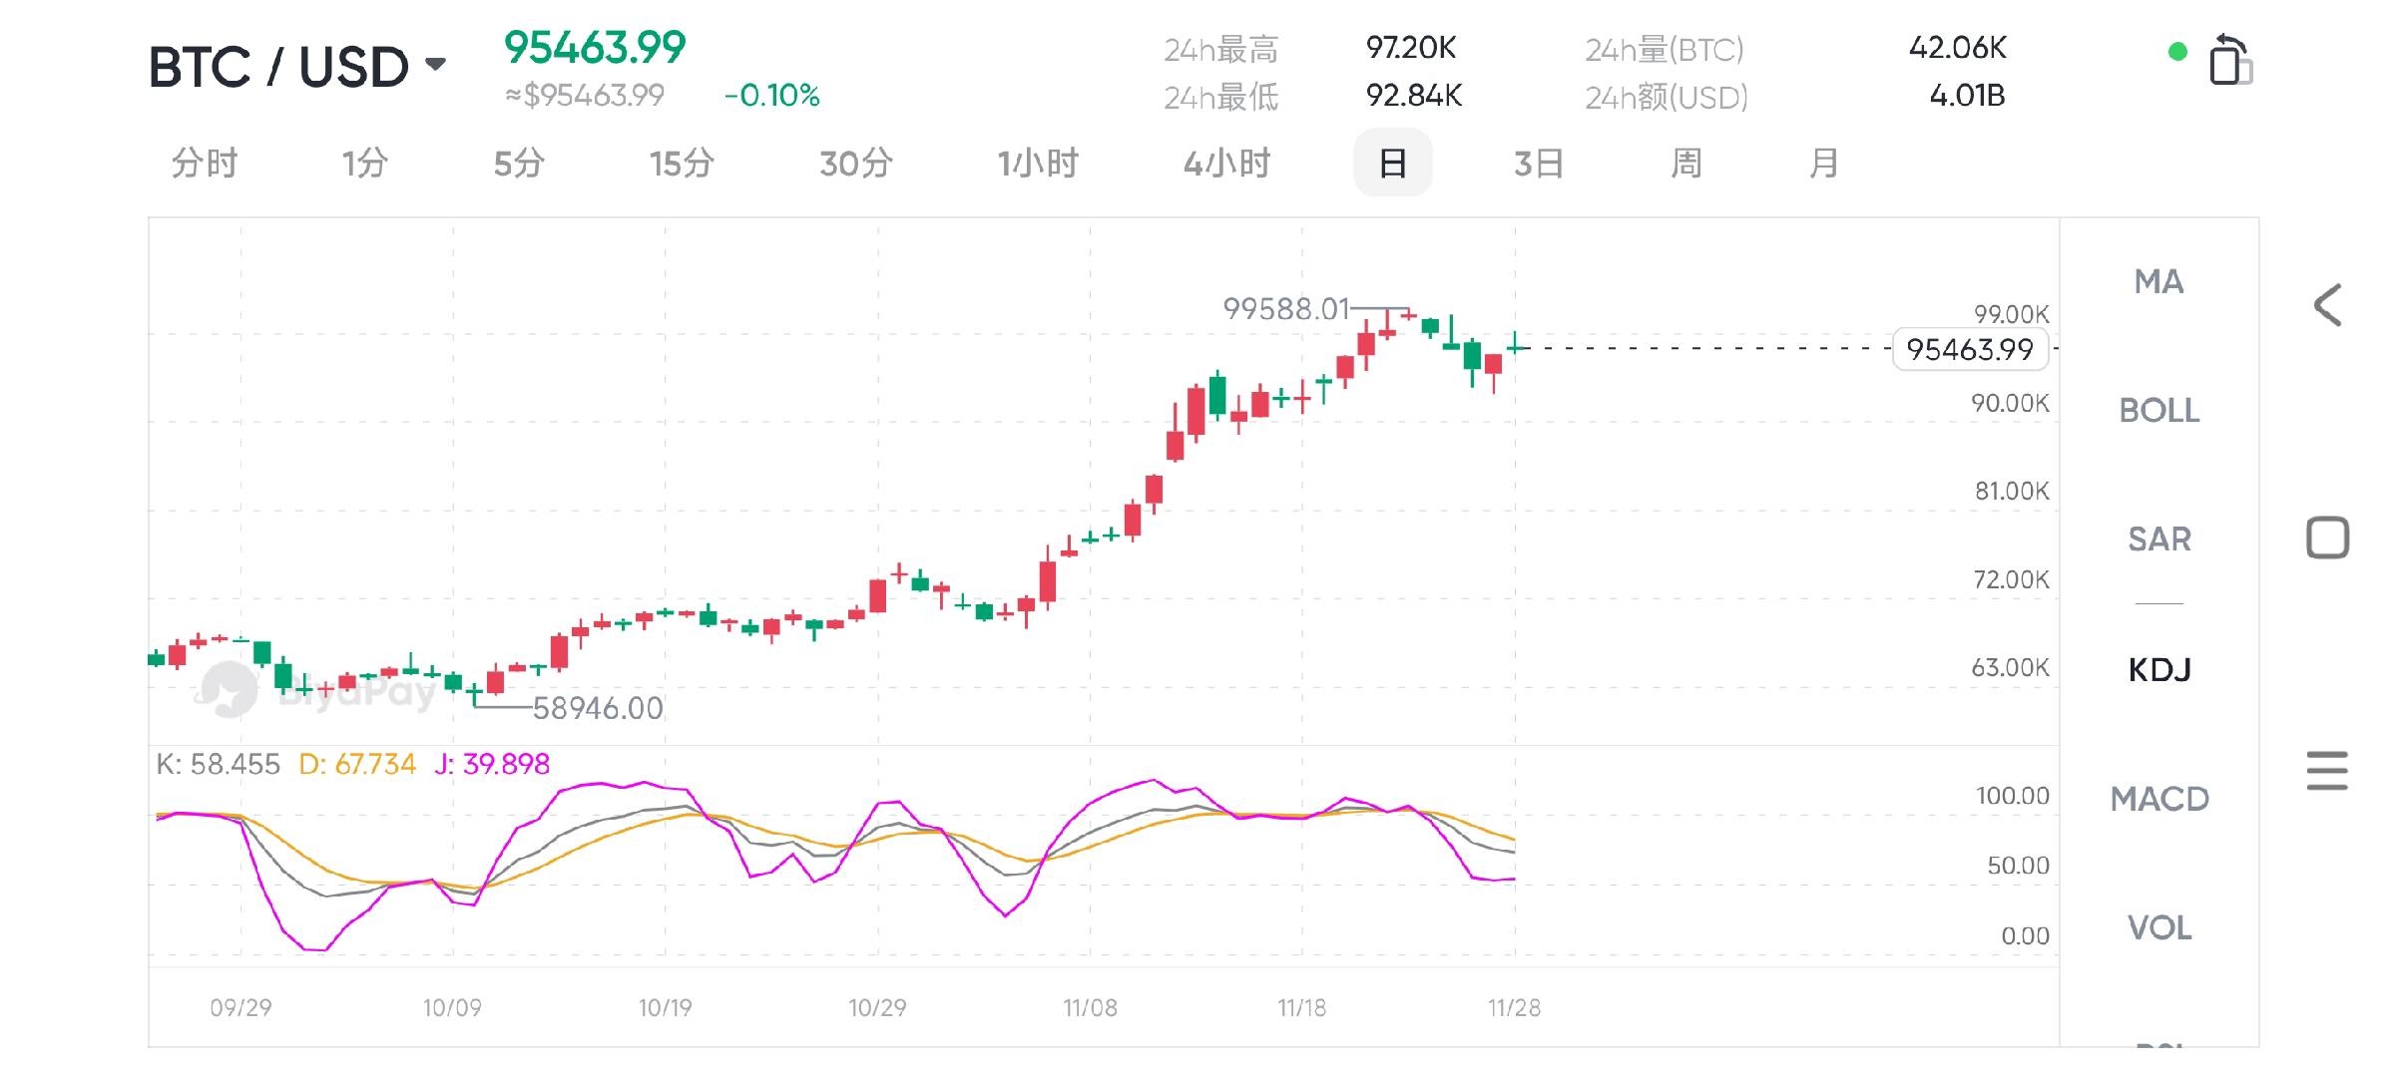The image size is (2395, 1077).
Task: Tap the rotate screen icon
Action: pyautogui.click(x=2229, y=61)
